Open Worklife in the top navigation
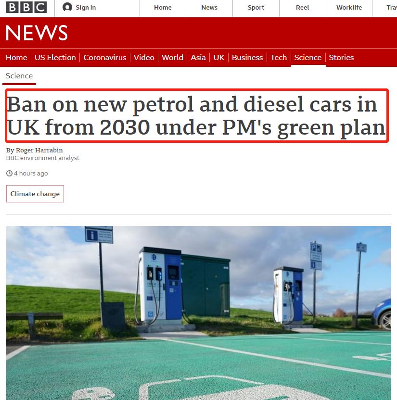Viewport: 397px width, 400px height. [x=349, y=7]
